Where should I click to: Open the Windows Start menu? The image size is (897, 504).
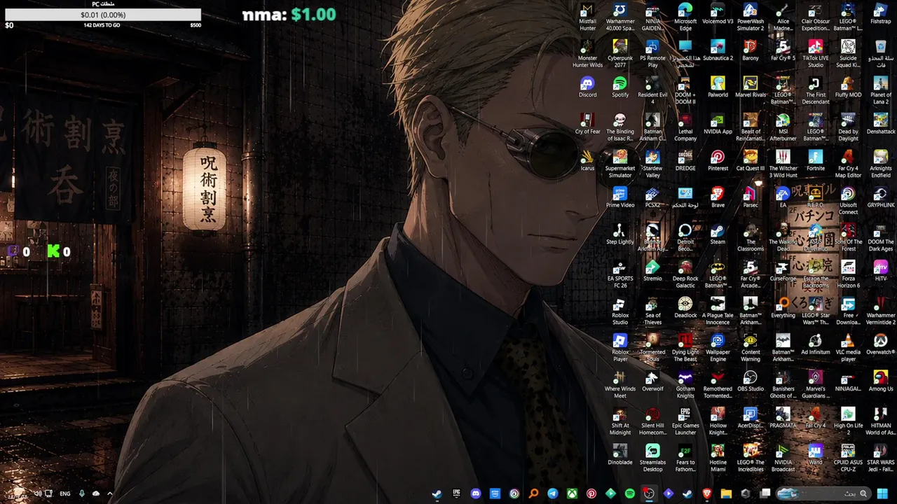[x=882, y=493]
